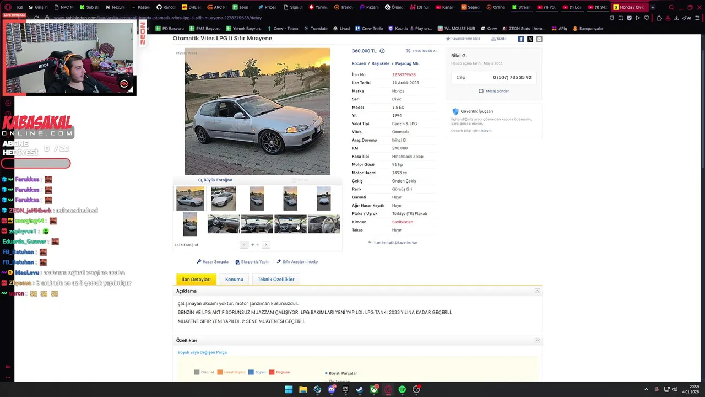The image size is (705, 397).
Task: Open the price history clock icon
Action: pyautogui.click(x=382, y=51)
